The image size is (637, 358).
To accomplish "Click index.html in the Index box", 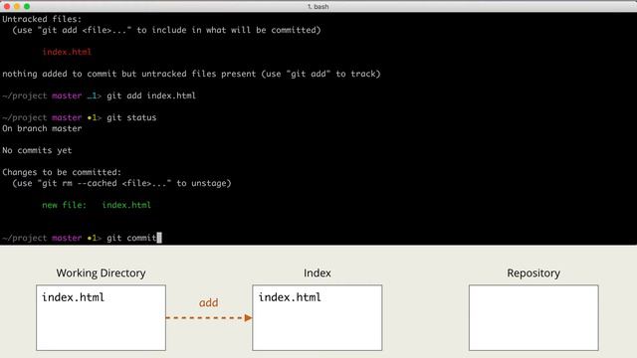I will pos(290,297).
